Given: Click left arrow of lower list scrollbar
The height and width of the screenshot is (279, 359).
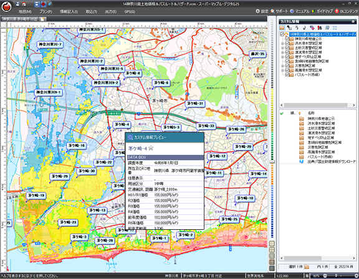Looking at the screenshot, I should 282,258.
